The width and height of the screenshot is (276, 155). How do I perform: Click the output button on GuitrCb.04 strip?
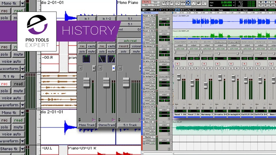coord(261,45)
